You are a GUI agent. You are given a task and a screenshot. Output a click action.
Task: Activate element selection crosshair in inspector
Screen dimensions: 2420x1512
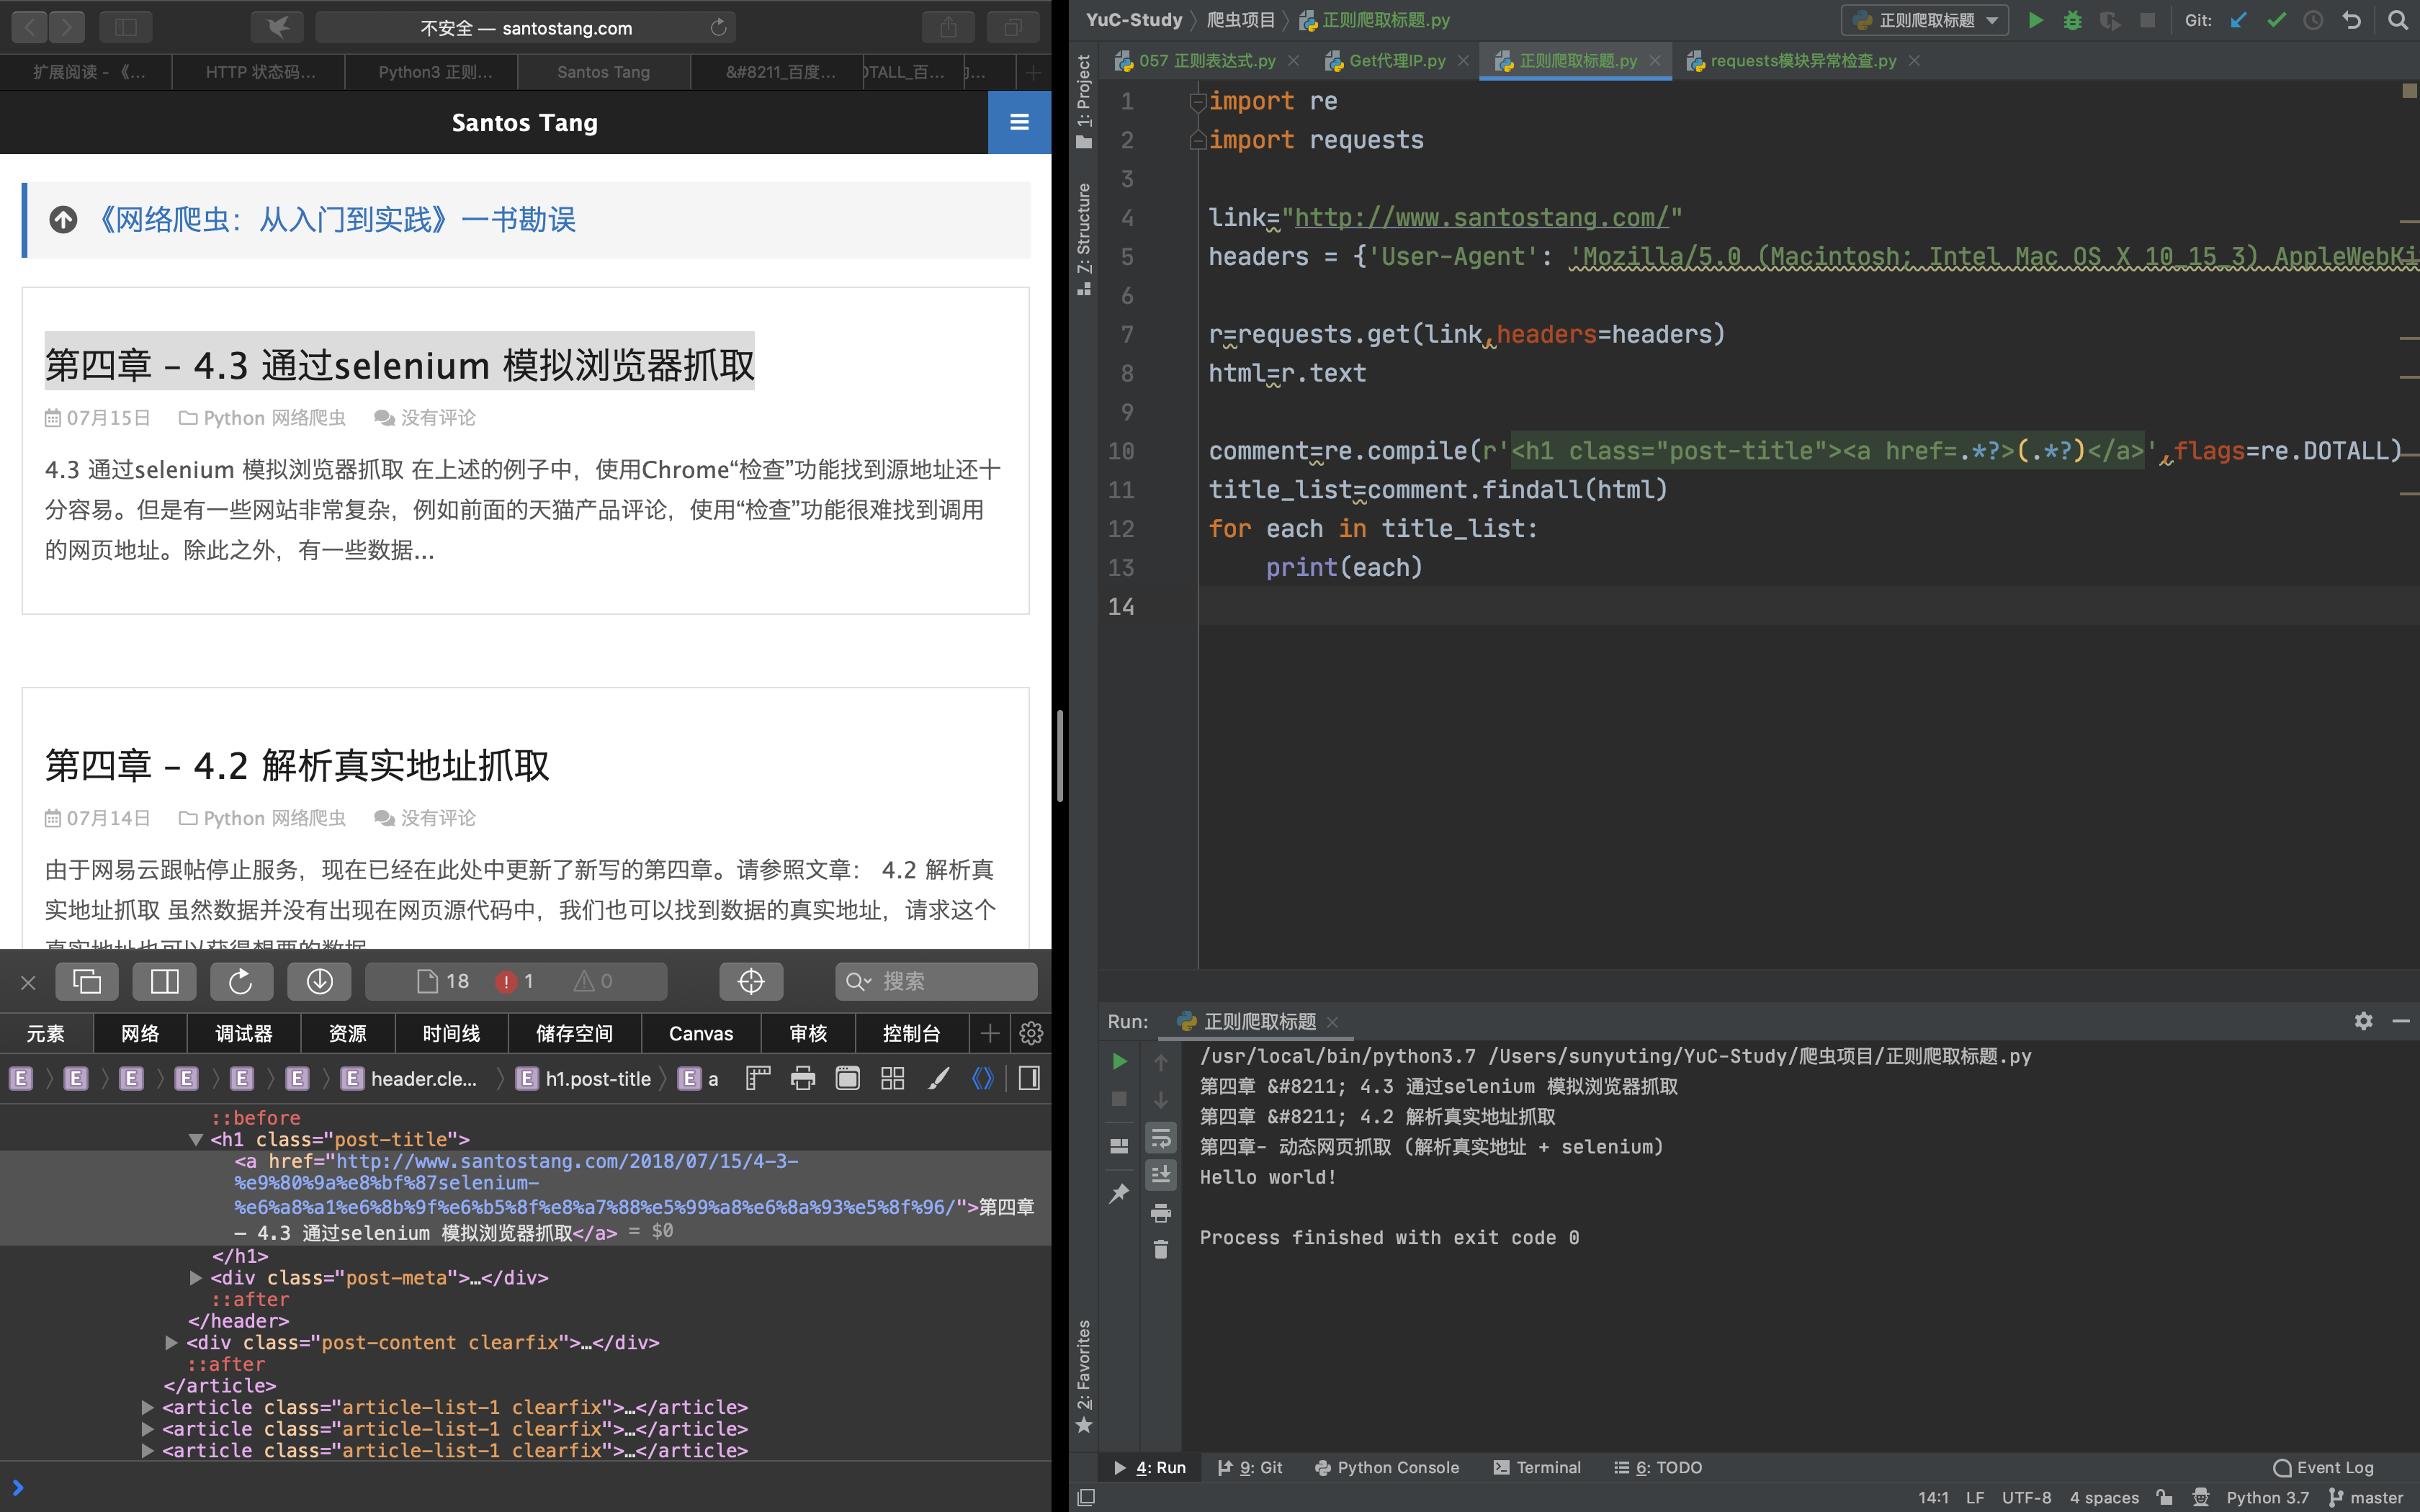pyautogui.click(x=751, y=981)
